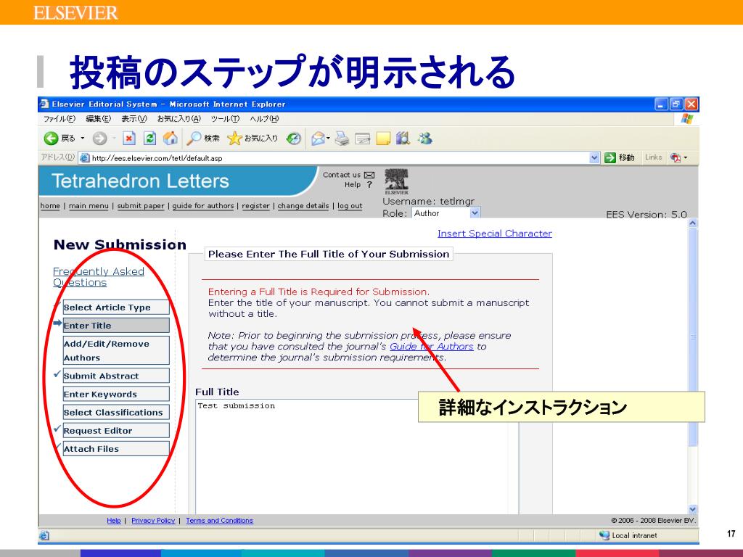
Task: Open the 編集(E) menu
Action: point(99,119)
